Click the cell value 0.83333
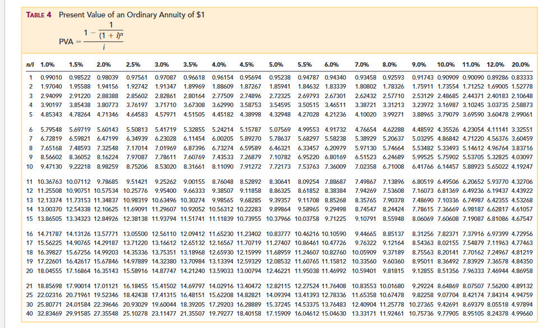This screenshot has width=542, height=328. point(522,77)
